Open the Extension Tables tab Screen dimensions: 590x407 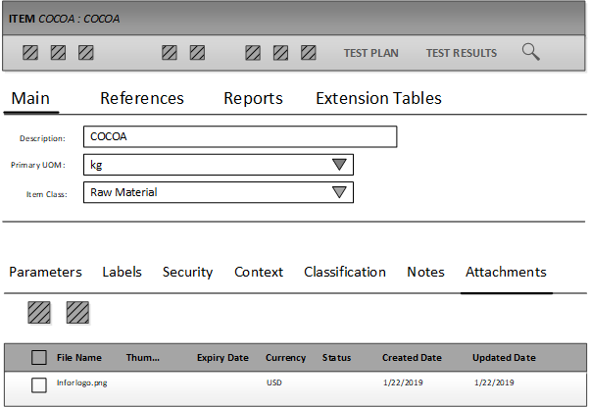(x=378, y=98)
